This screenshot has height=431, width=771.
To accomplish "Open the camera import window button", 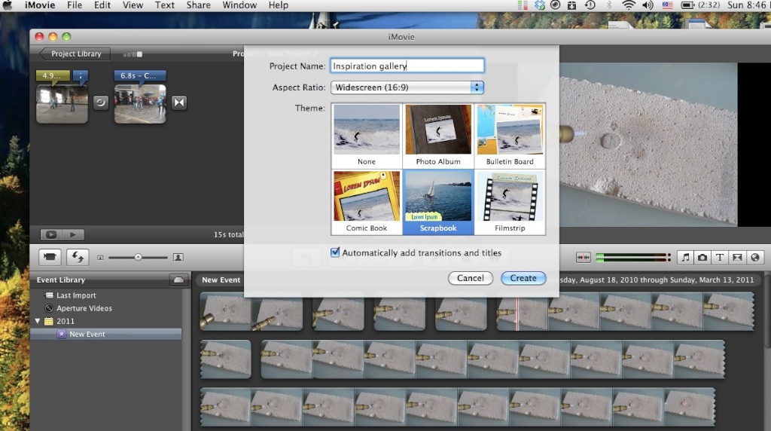I will (x=50, y=257).
